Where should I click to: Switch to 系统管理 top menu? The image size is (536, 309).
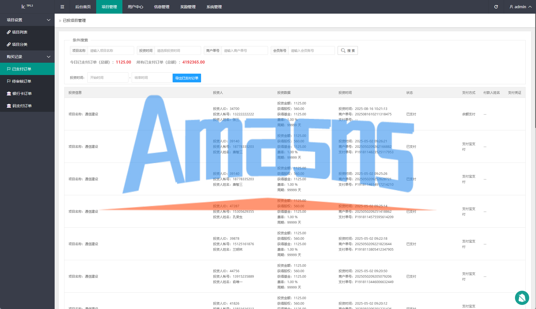pos(214,7)
